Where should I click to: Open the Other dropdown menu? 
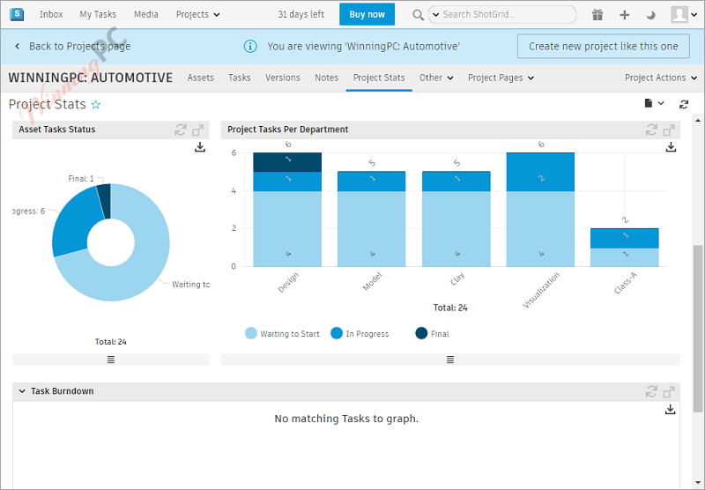tap(436, 78)
